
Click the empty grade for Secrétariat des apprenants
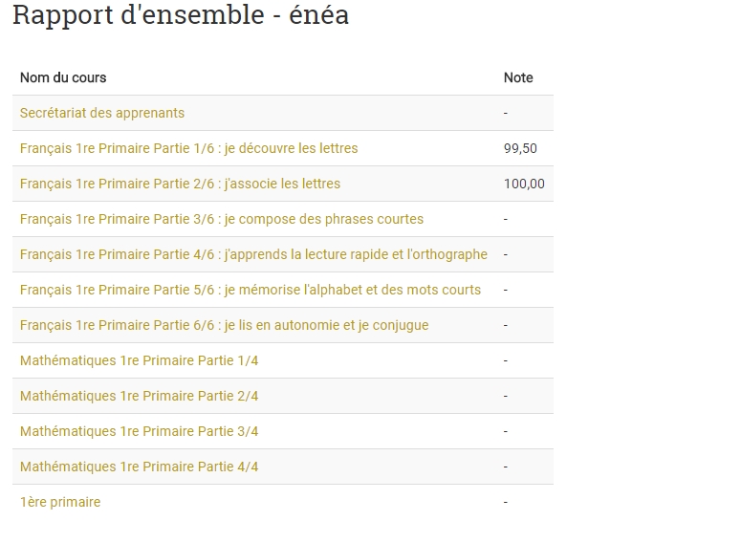(506, 113)
